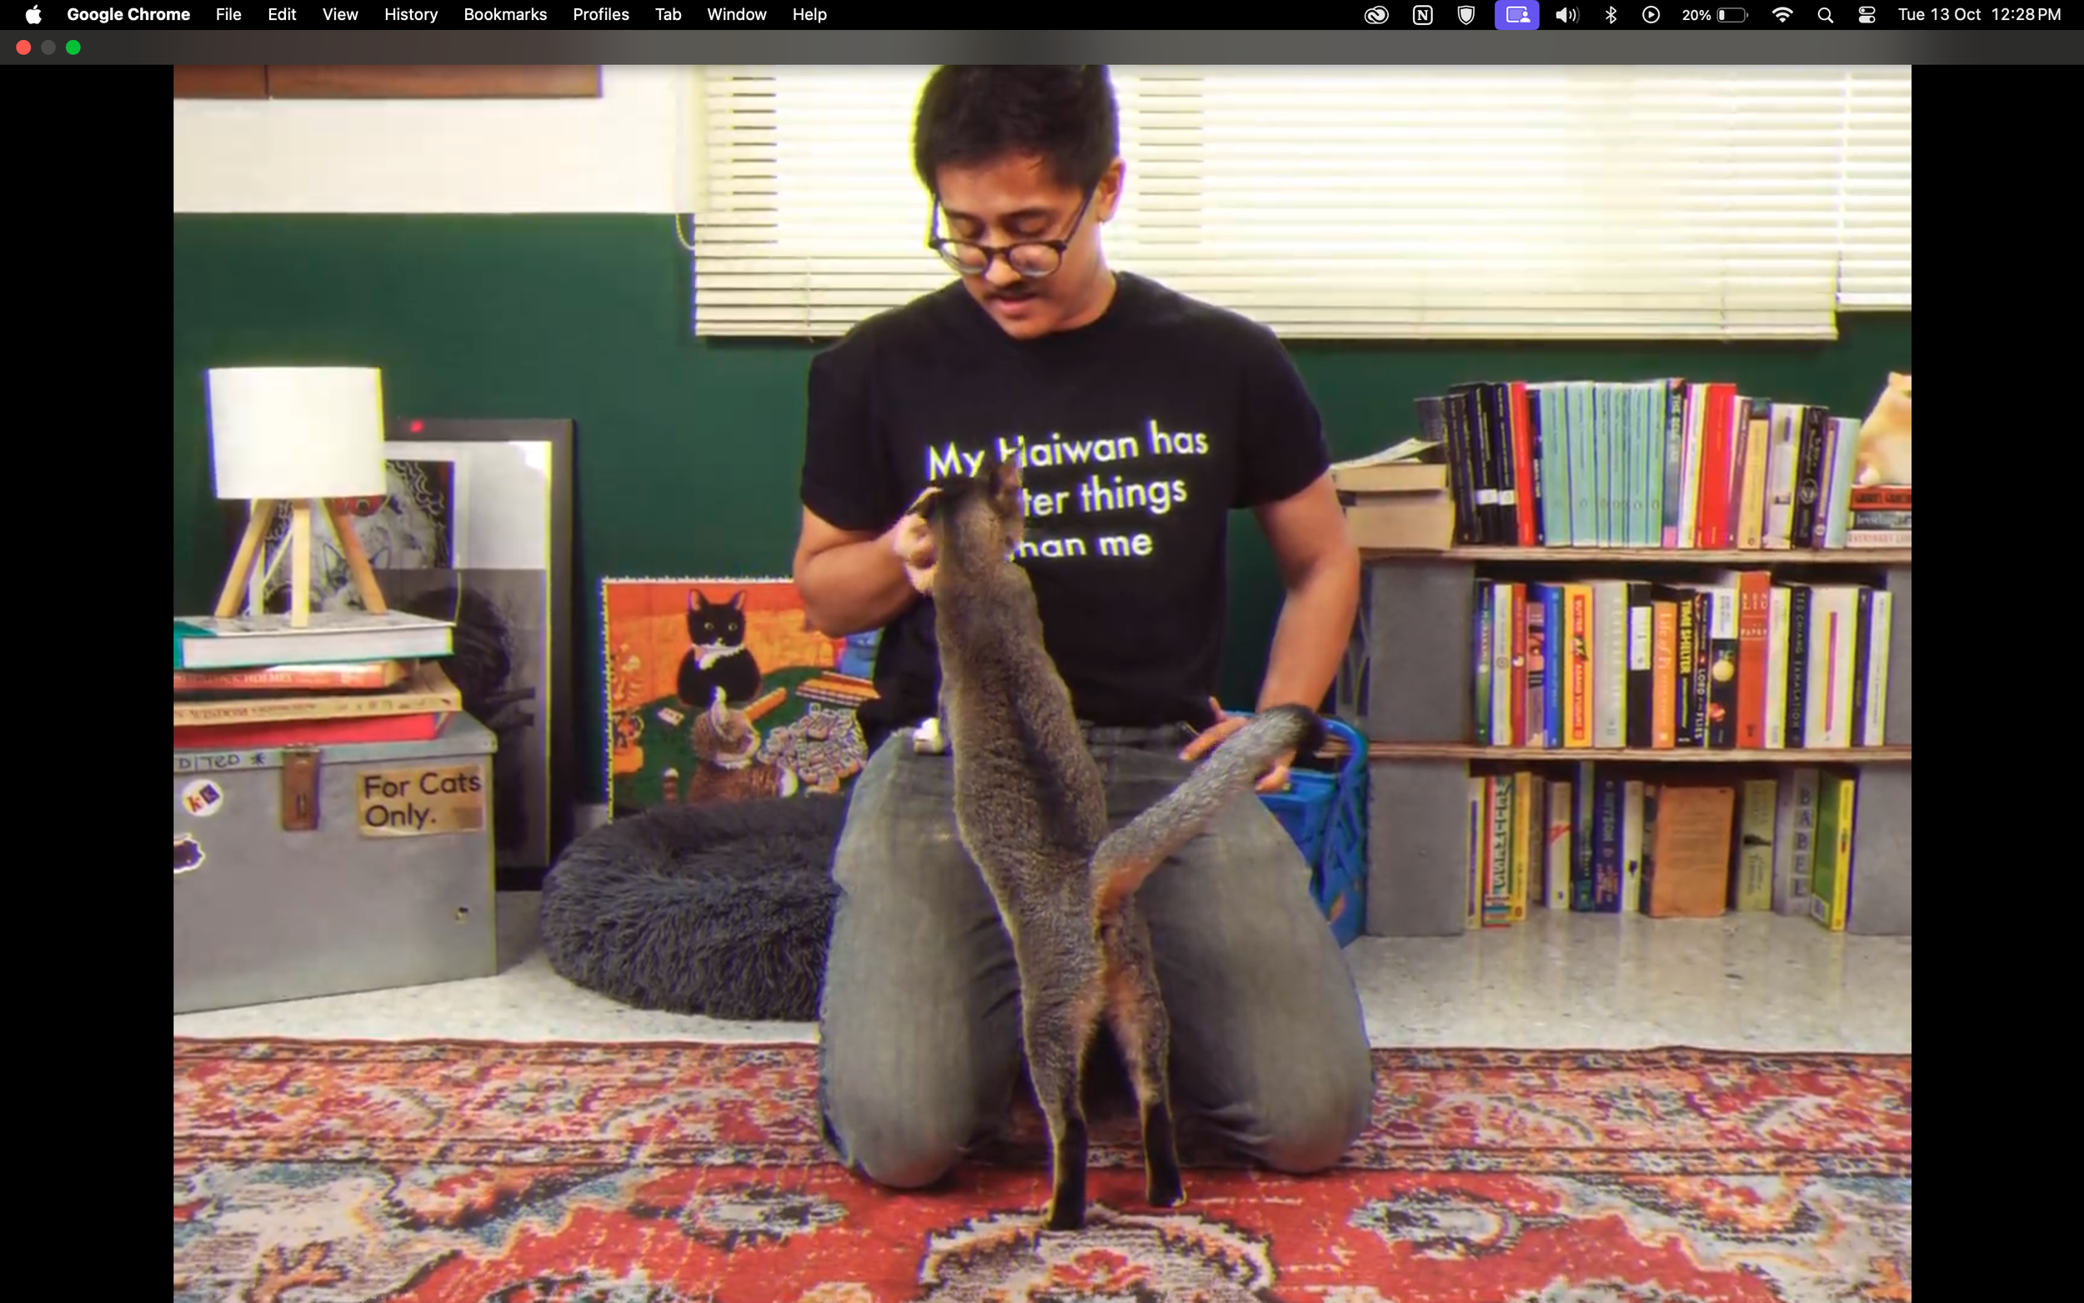The image size is (2084, 1303).
Task: Open Control Center
Action: 1867,15
